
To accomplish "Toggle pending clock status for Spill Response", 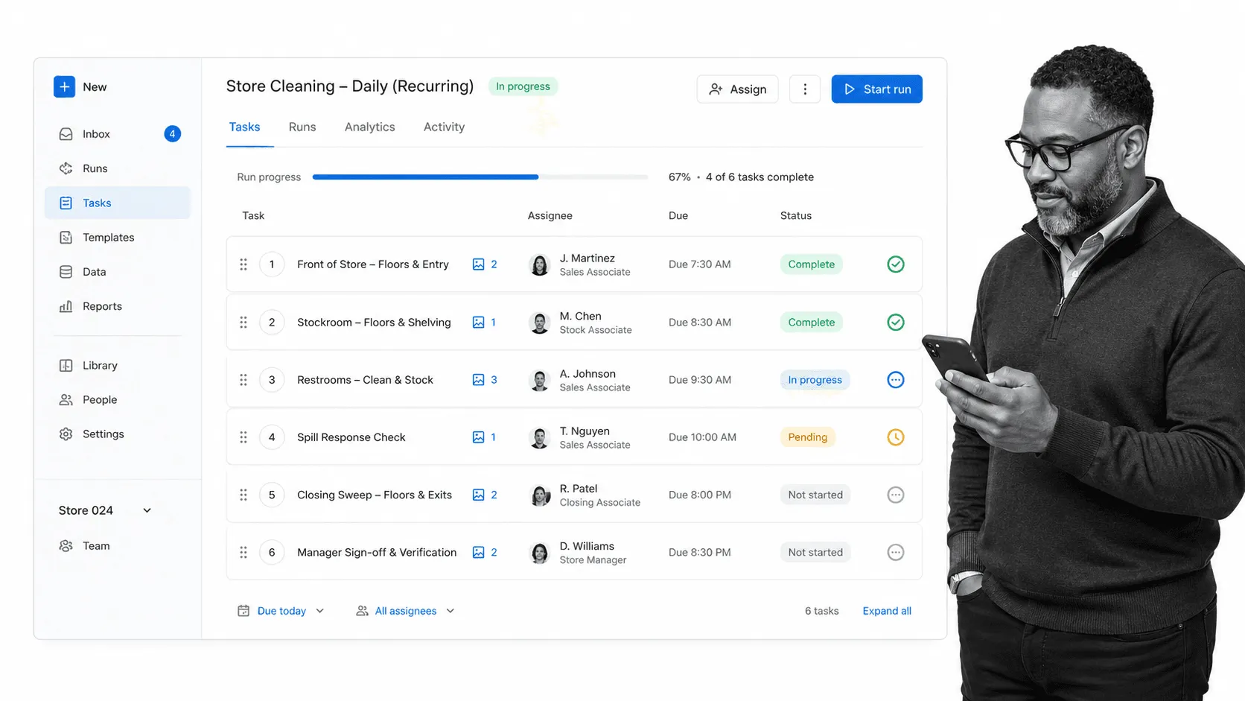I will (x=896, y=437).
